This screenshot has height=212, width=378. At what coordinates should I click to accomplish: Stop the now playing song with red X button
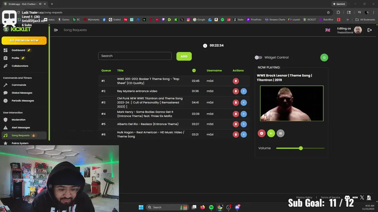tap(261, 133)
